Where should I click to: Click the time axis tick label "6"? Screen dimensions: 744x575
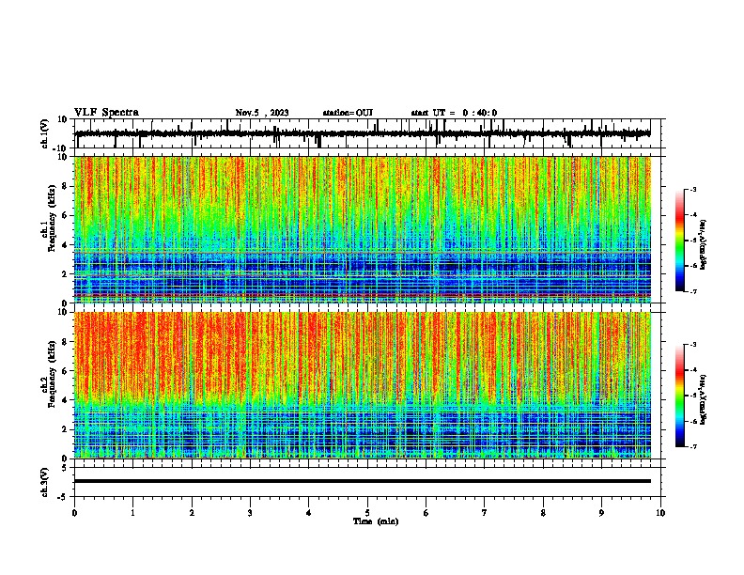[x=426, y=513]
